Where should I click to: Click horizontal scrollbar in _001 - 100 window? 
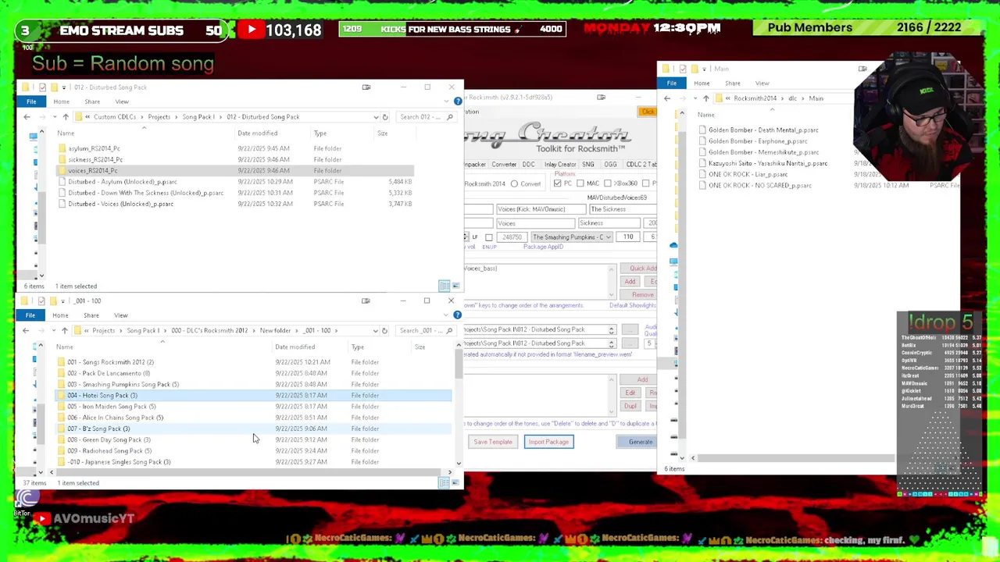(250, 473)
